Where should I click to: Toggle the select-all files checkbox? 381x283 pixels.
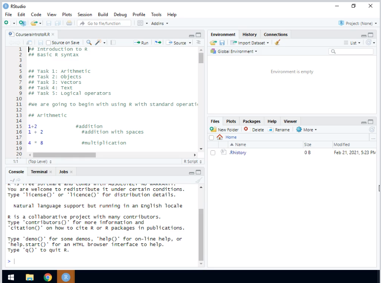(211, 137)
